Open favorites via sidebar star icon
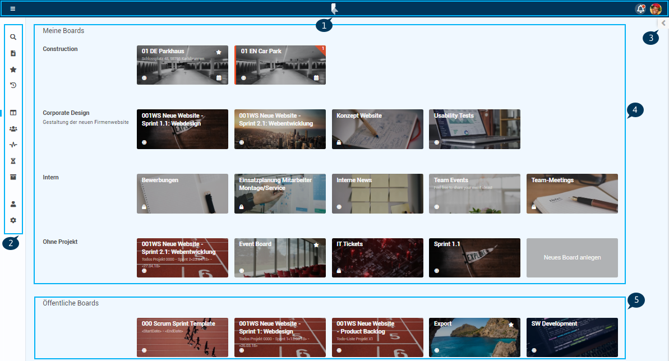The width and height of the screenshot is (669, 361). pyautogui.click(x=13, y=70)
